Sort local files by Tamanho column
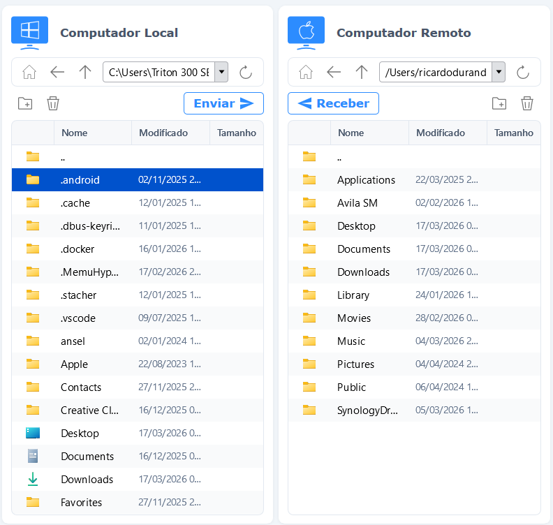Screen dimensions: 553x525 tap(237, 133)
